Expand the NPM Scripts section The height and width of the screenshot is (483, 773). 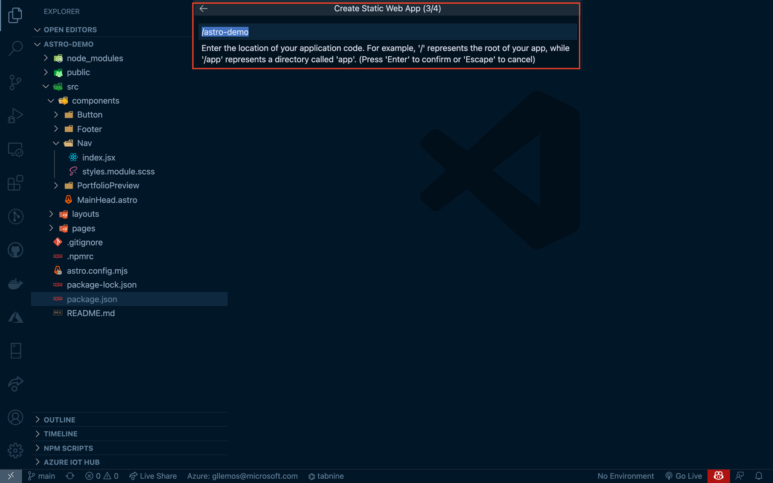pos(129,448)
